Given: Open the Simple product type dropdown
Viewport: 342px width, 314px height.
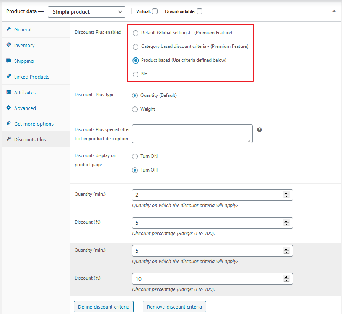Looking at the screenshot, I should pyautogui.click(x=86, y=12).
